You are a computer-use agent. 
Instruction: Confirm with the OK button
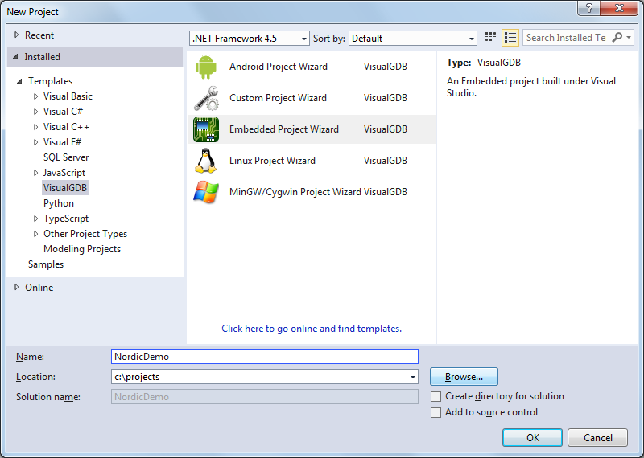532,438
